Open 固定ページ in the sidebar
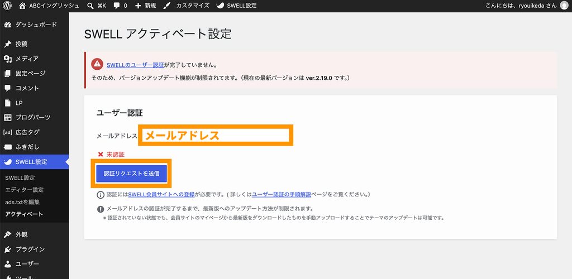 (x=34, y=74)
